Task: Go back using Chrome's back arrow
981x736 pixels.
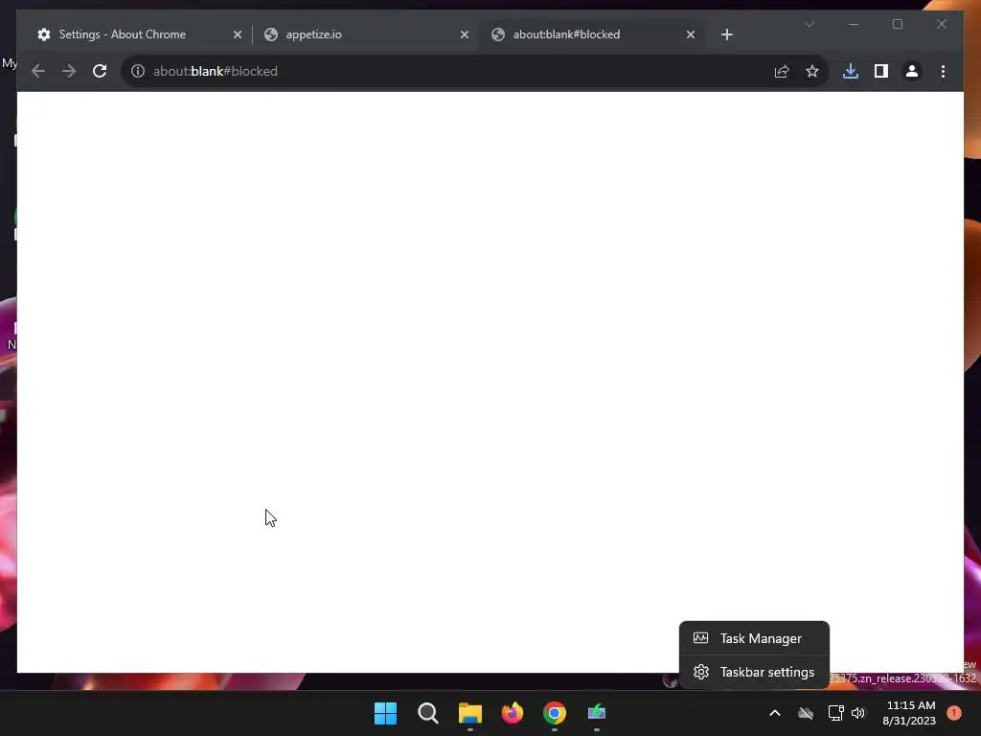Action: (38, 71)
